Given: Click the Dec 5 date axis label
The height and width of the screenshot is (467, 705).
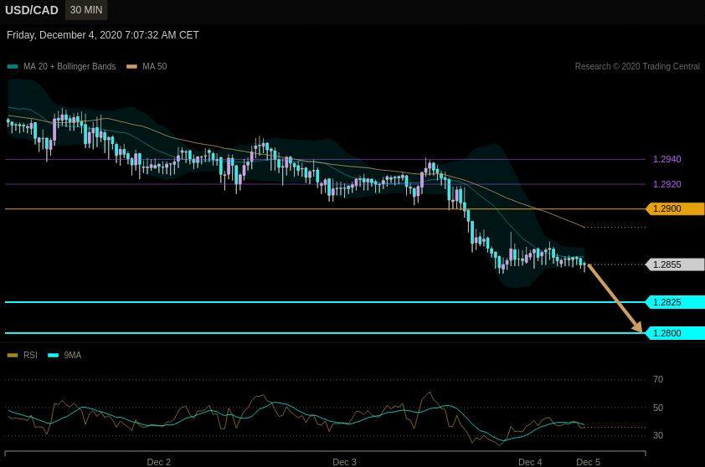Looking at the screenshot, I should [x=588, y=462].
